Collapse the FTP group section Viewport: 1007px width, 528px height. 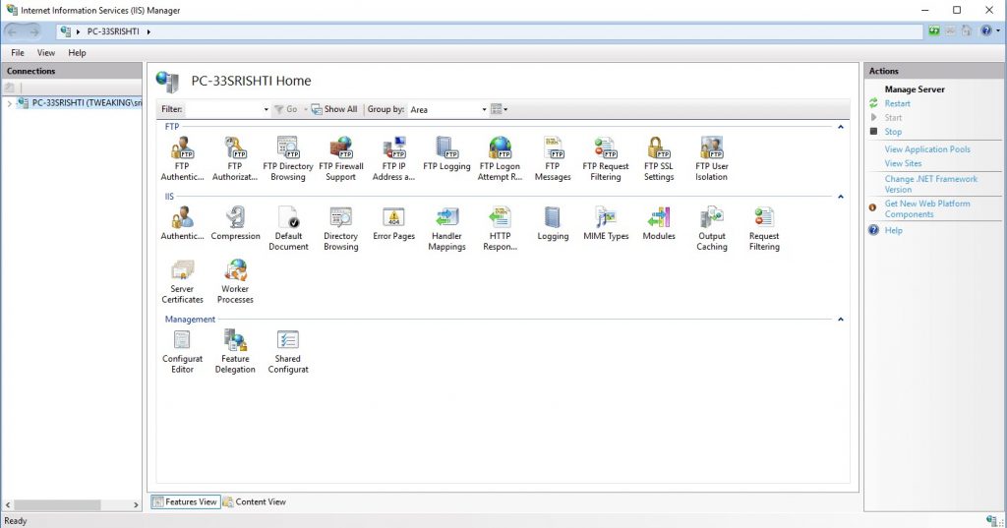click(840, 127)
